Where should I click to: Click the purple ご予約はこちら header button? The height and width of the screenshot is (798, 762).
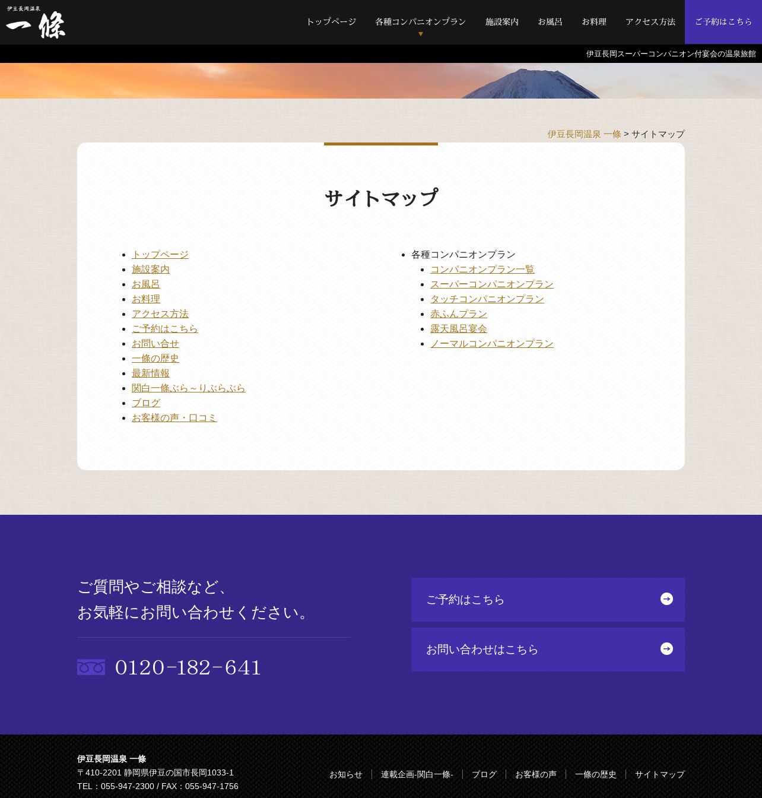pos(723,22)
